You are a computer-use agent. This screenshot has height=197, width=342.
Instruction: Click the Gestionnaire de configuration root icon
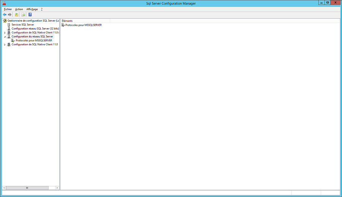tap(5, 21)
